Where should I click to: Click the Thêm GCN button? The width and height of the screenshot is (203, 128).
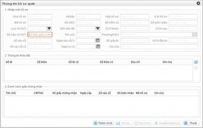[x=103, y=123]
